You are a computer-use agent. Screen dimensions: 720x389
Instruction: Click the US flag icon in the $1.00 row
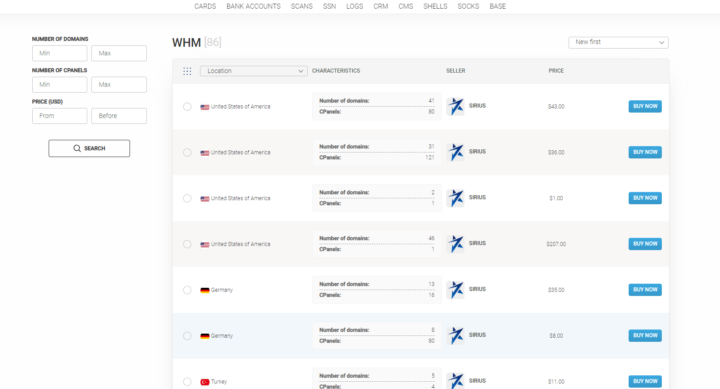[x=205, y=199]
